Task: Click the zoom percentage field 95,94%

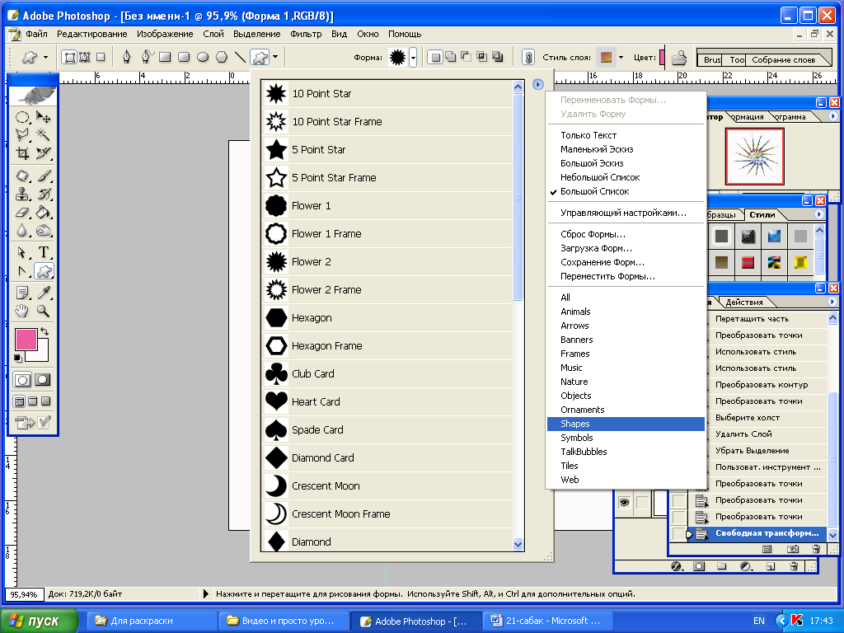Action: tap(24, 595)
